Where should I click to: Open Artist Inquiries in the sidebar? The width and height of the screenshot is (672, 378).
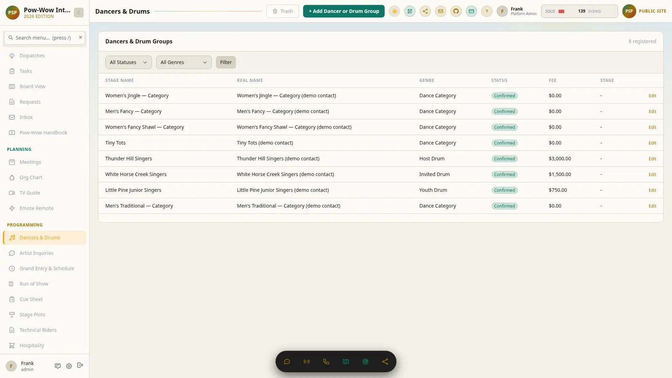pos(45,253)
